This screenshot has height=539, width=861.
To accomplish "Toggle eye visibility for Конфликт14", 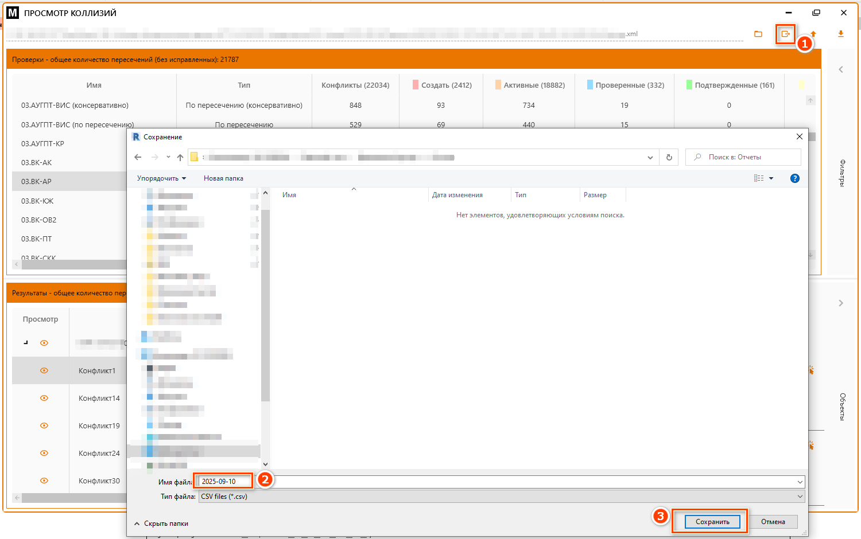I will 44,398.
